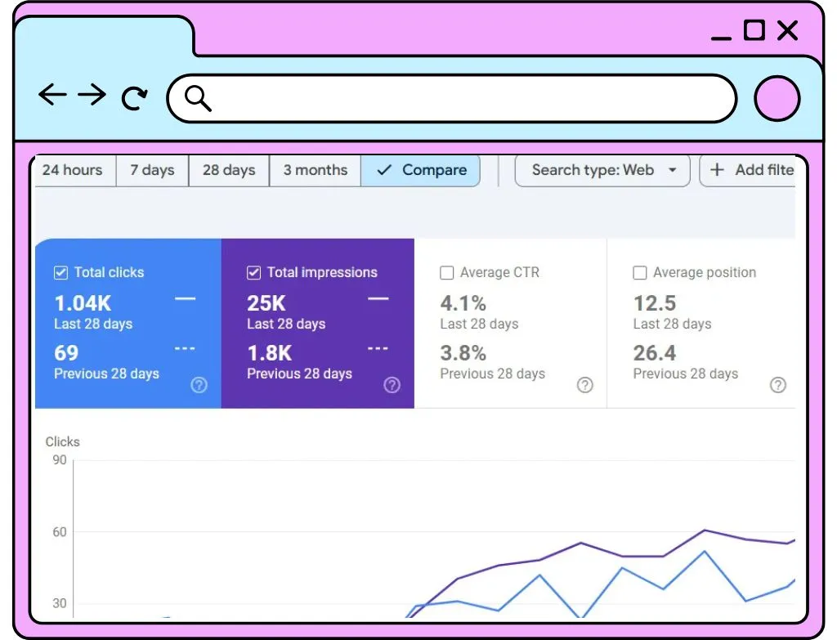Click inside the browser address bar field
The height and width of the screenshot is (640, 837).
point(451,99)
